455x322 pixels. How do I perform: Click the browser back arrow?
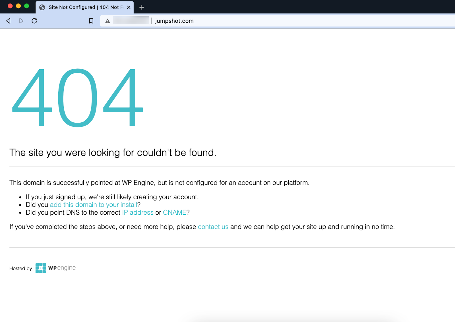tap(9, 21)
